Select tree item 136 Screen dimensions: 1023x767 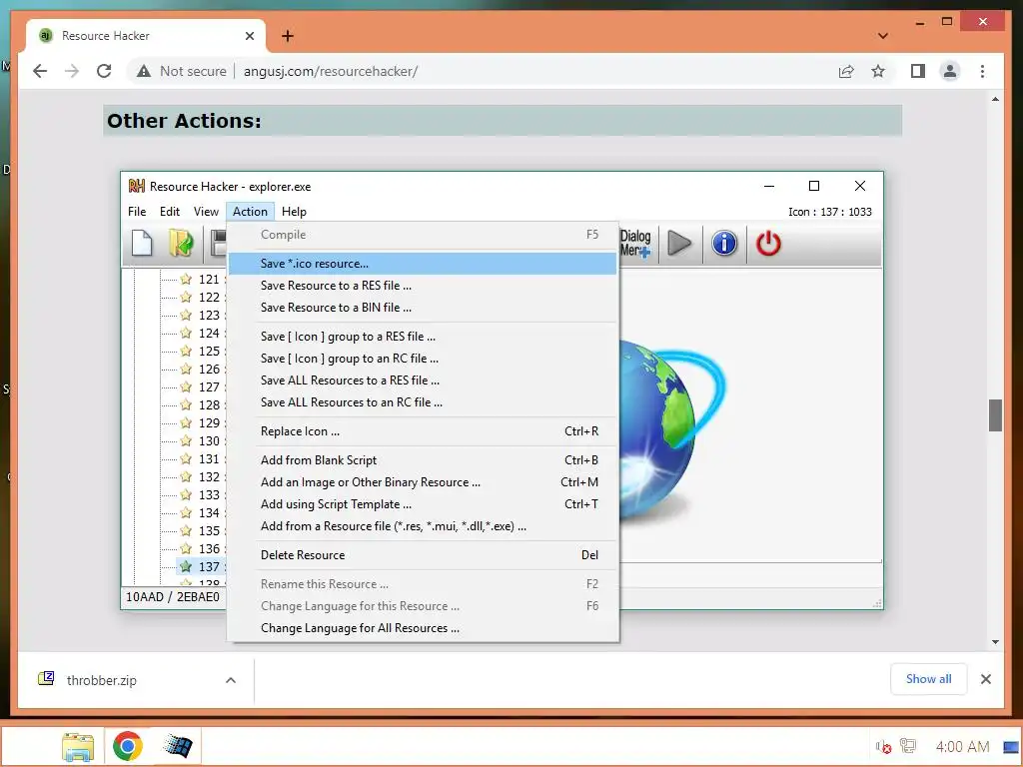209,548
